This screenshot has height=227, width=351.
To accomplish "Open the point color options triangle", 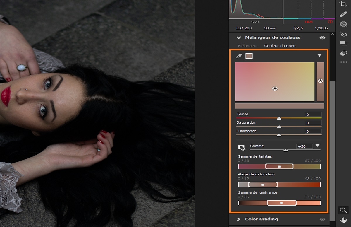I will (320, 55).
